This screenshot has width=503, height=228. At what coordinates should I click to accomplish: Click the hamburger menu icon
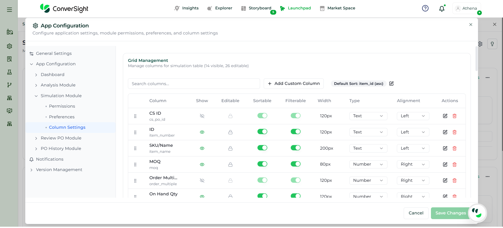click(9, 10)
